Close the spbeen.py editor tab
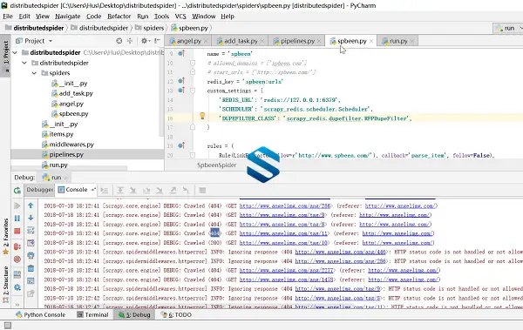The width and height of the screenshot is (523, 330). 371,41
